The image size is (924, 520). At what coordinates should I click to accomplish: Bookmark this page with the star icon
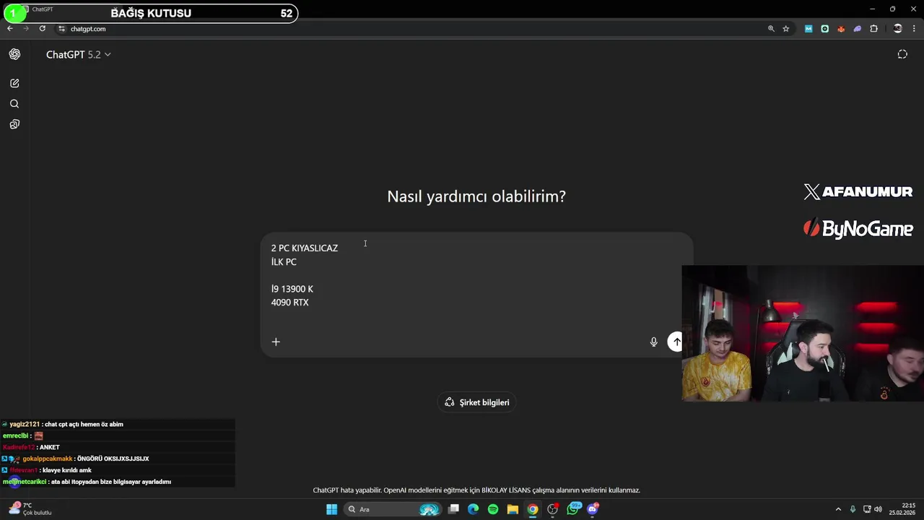pyautogui.click(x=786, y=29)
